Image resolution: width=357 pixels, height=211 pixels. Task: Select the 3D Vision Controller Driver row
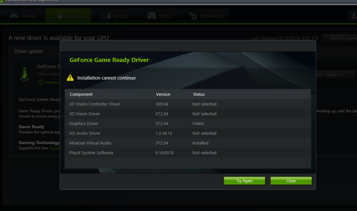(x=188, y=104)
